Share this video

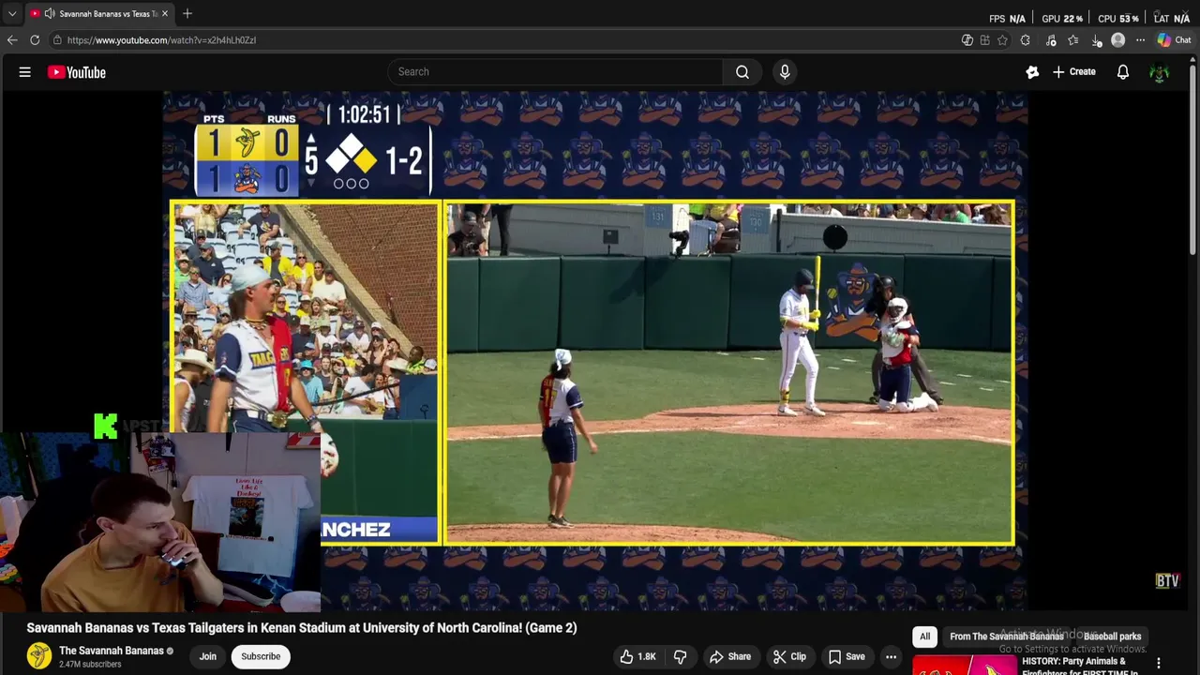(x=729, y=656)
